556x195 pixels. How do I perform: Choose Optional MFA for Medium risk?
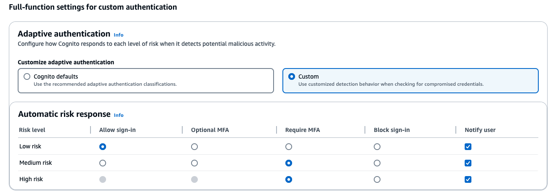pyautogui.click(x=194, y=163)
